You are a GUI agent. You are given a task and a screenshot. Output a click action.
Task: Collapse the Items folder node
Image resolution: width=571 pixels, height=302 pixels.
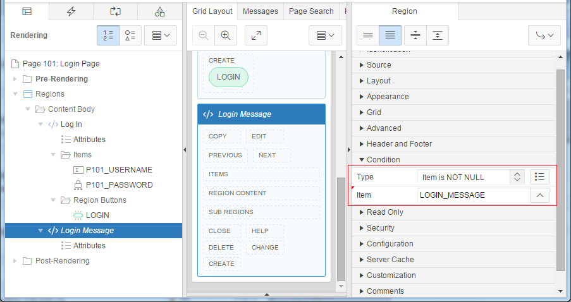coord(53,155)
